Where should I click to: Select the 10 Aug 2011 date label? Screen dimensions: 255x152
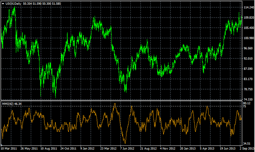pos(49,149)
